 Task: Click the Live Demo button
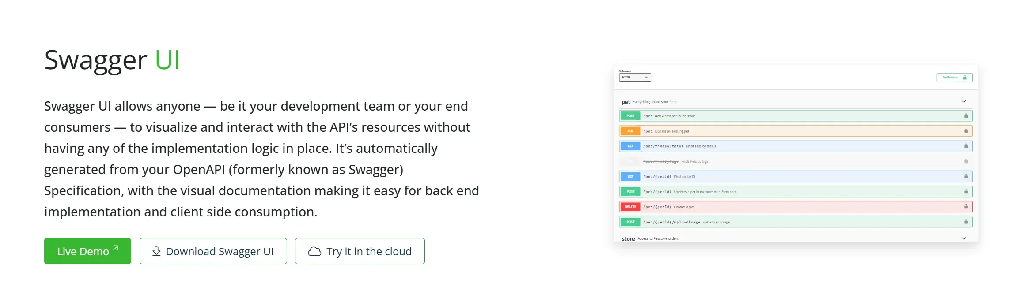pos(87,251)
